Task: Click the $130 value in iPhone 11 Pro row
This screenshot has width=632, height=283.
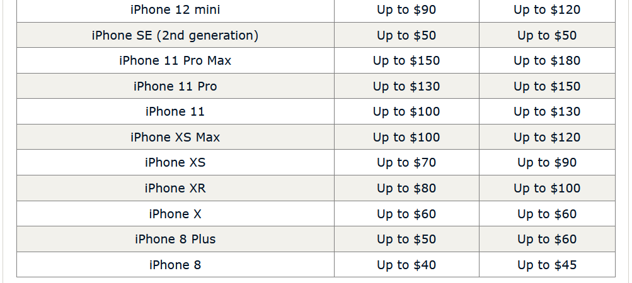Action: [x=406, y=87]
